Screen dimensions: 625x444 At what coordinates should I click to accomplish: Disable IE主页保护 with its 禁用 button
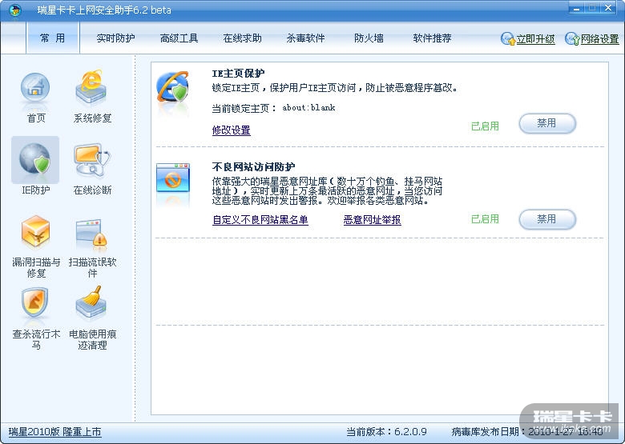(547, 123)
